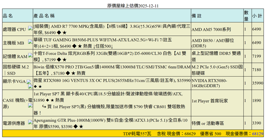Click the SSD subtotal 7180
The height and width of the screenshot is (138, 266).
(x=256, y=70)
